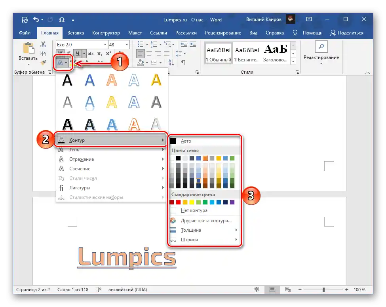Open the Вставка ribbon tab
The width and height of the screenshot is (386, 307).
tap(76, 33)
